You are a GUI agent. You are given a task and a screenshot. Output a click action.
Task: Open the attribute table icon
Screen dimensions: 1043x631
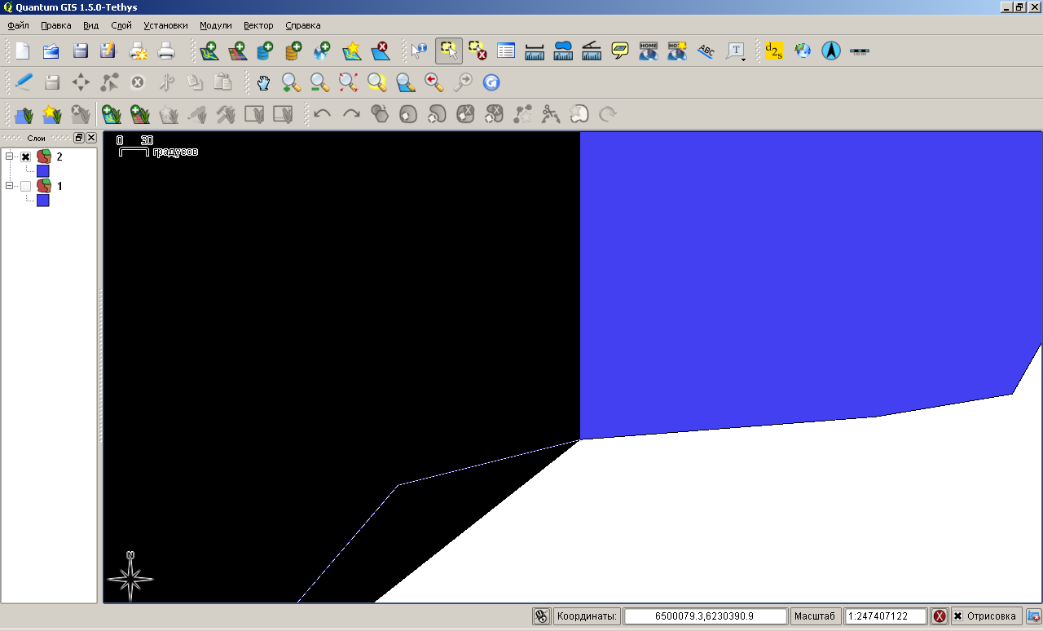pos(506,51)
